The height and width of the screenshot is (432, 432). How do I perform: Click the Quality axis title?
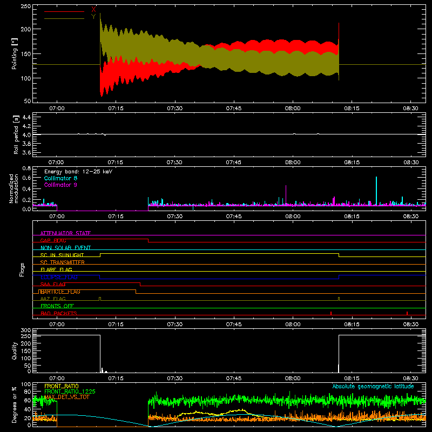pos(15,350)
